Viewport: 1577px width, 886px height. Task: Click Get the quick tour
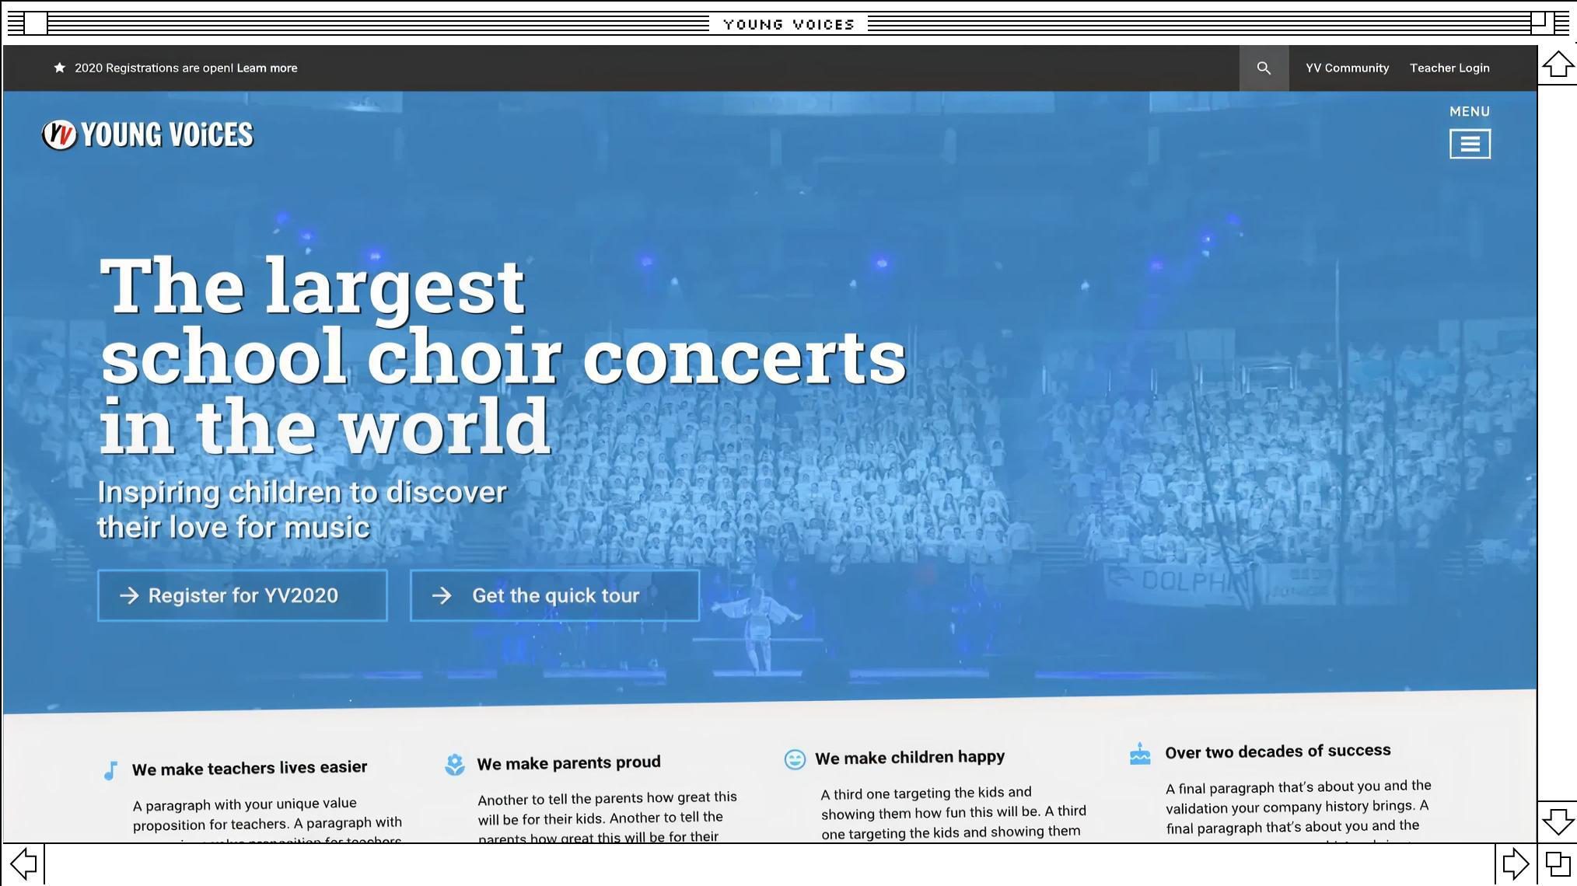click(x=554, y=595)
